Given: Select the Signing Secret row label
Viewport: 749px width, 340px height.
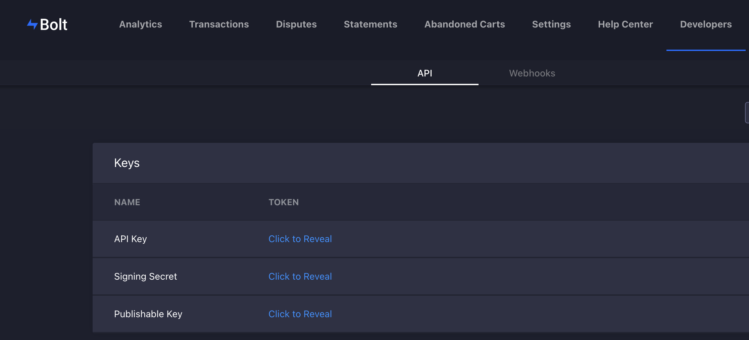Looking at the screenshot, I should (x=145, y=276).
